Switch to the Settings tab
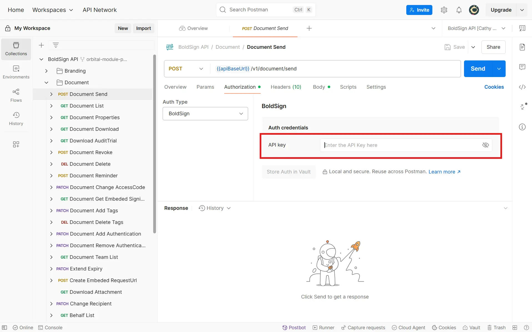Screen dimensions: 532x332 (376, 87)
